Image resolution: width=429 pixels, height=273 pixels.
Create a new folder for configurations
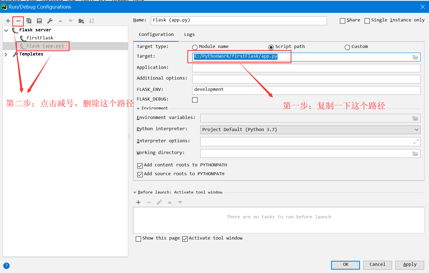pos(81,21)
